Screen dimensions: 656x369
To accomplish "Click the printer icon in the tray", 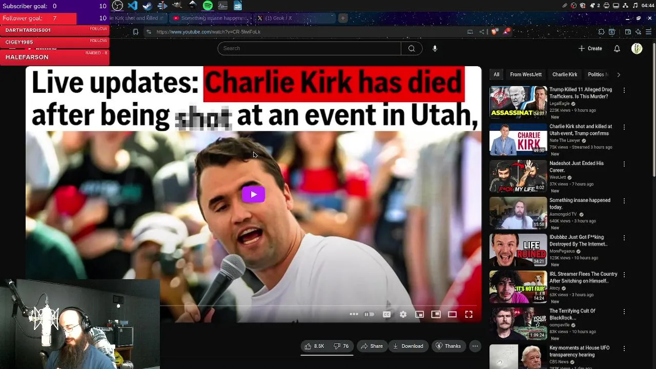I will point(606,6).
